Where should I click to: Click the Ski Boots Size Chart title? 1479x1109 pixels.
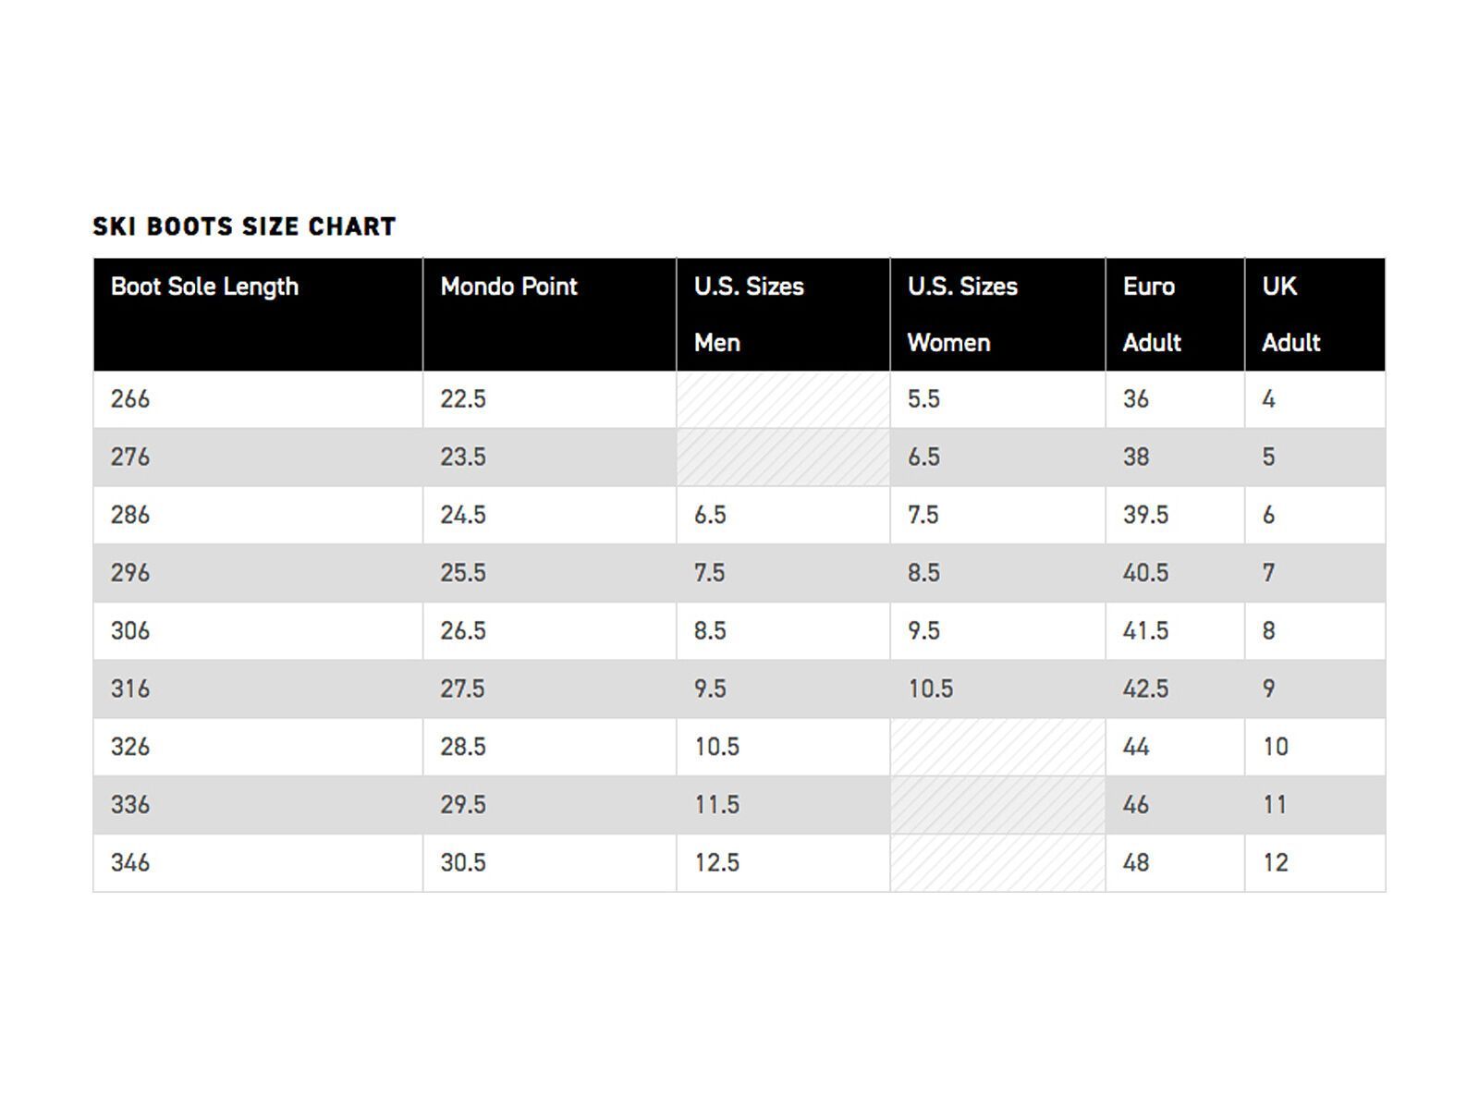point(244,226)
